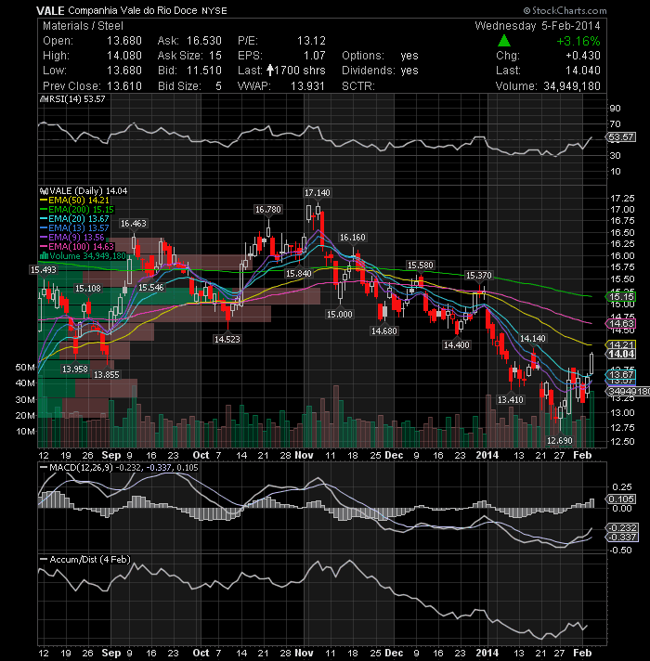This screenshot has height=661, width=650.
Task: Click the 15.108 price label
Action: 88,289
